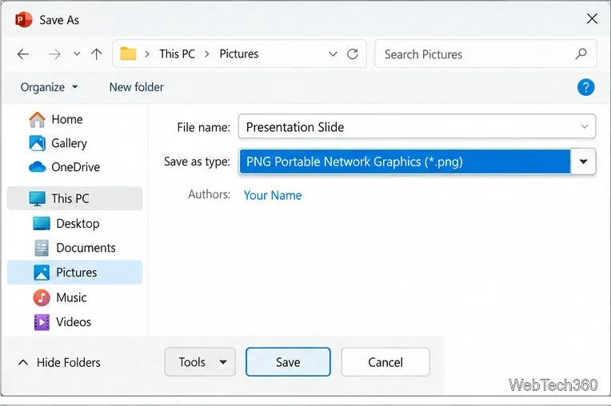Open Documents folder in sidebar
Viewport: 611px width, 406px height.
coord(75,248)
